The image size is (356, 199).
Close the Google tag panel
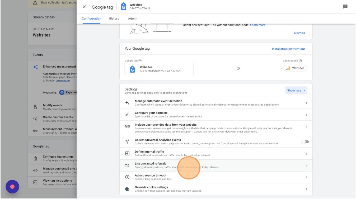click(84, 7)
